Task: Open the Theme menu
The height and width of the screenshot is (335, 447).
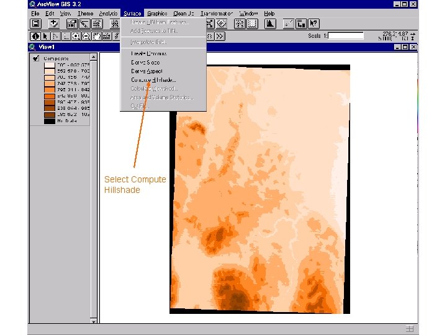Action: click(85, 14)
